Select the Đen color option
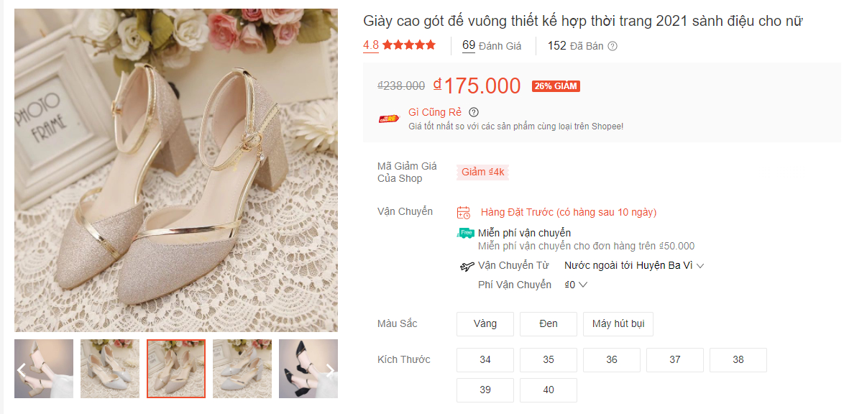 (x=549, y=323)
